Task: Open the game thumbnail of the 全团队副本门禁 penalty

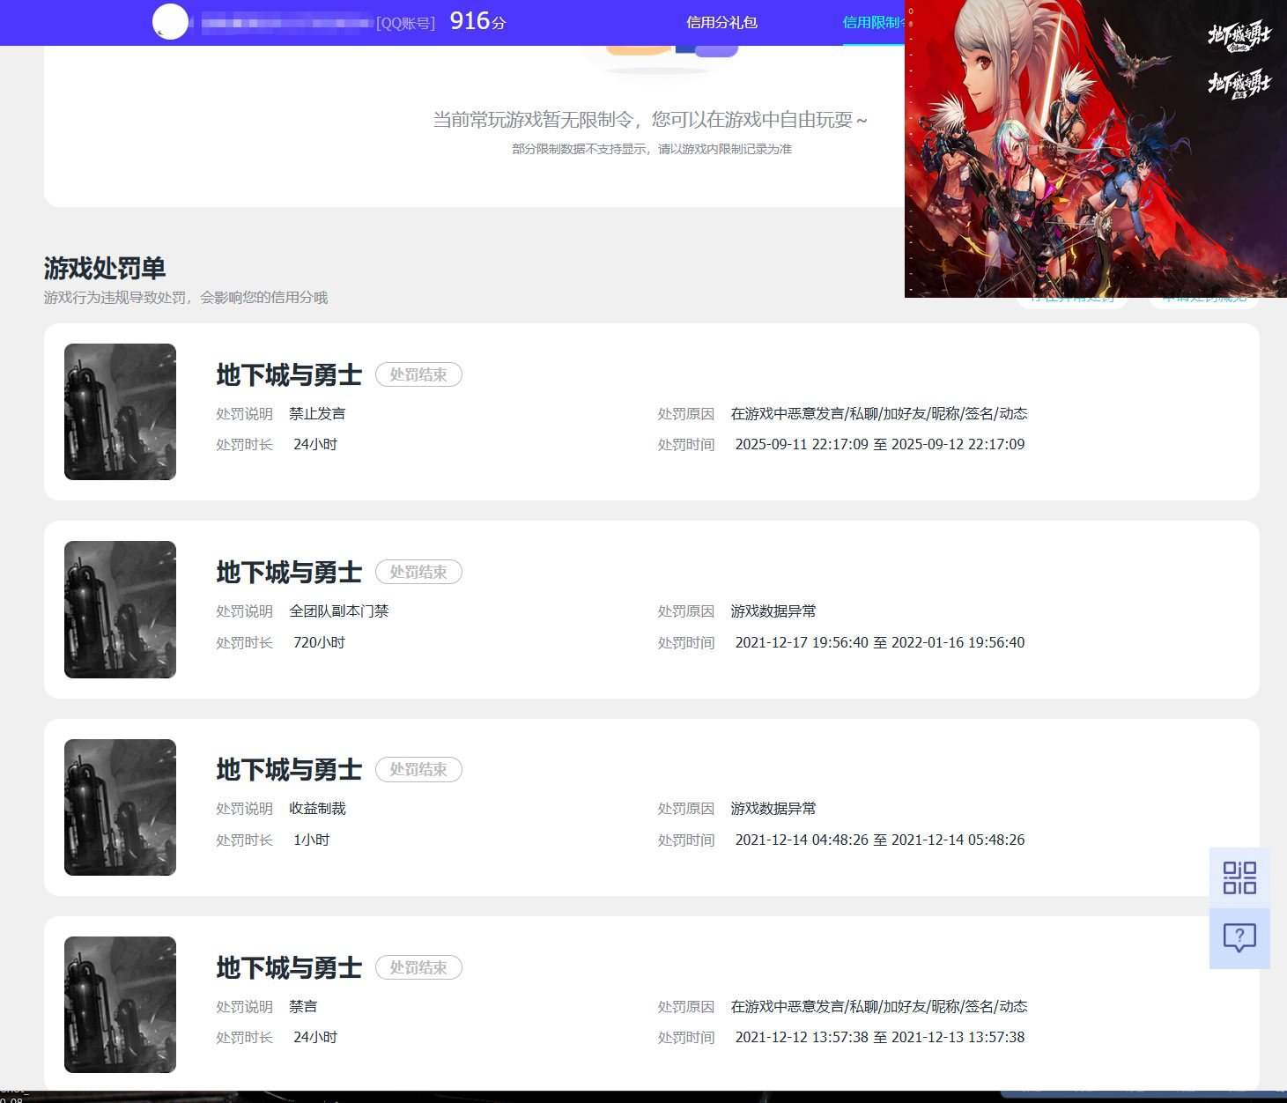Action: pyautogui.click(x=120, y=610)
